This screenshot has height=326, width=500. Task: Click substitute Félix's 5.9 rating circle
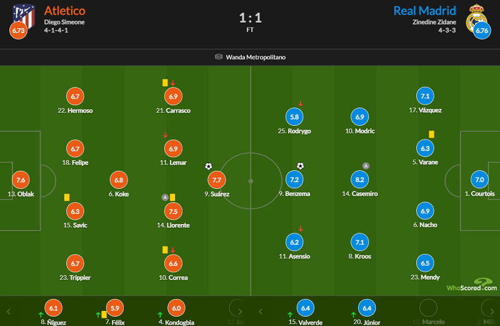(x=115, y=308)
